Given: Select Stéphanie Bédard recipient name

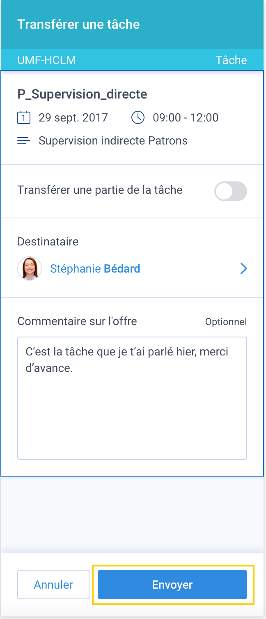Looking at the screenshot, I should pyautogui.click(x=95, y=269).
